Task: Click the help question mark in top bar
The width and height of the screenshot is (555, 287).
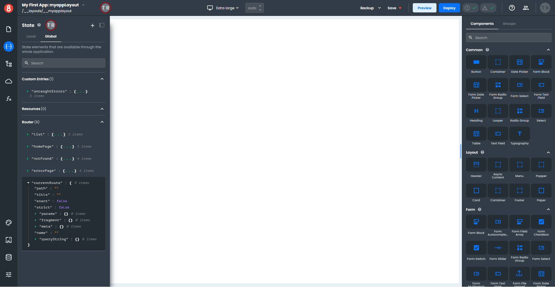Action: tap(512, 8)
